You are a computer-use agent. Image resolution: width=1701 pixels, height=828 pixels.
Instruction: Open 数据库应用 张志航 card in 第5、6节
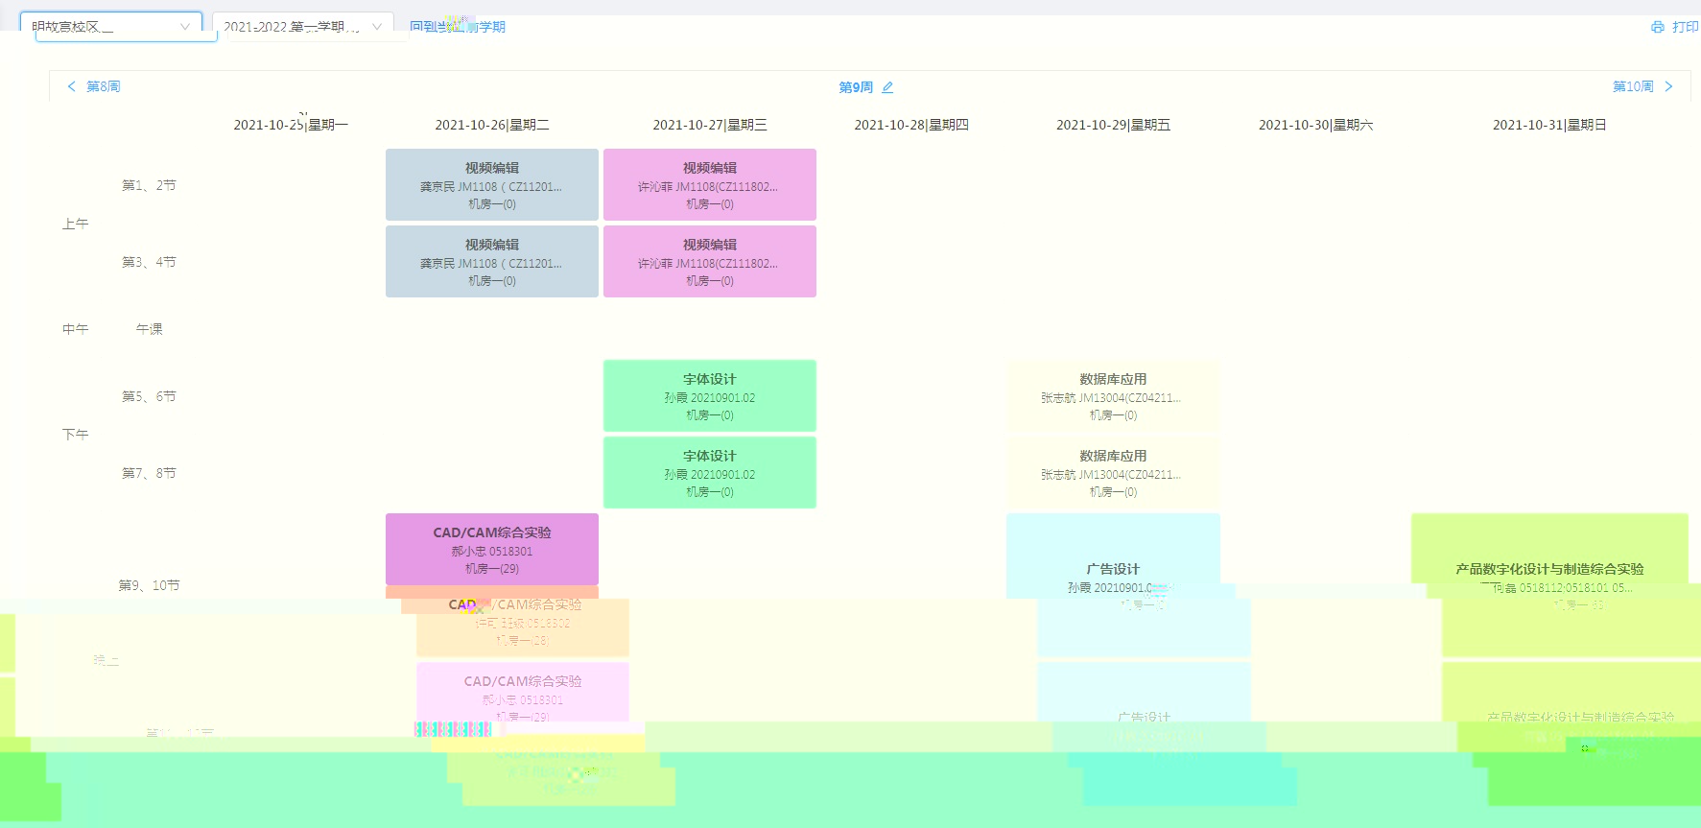tap(1113, 395)
